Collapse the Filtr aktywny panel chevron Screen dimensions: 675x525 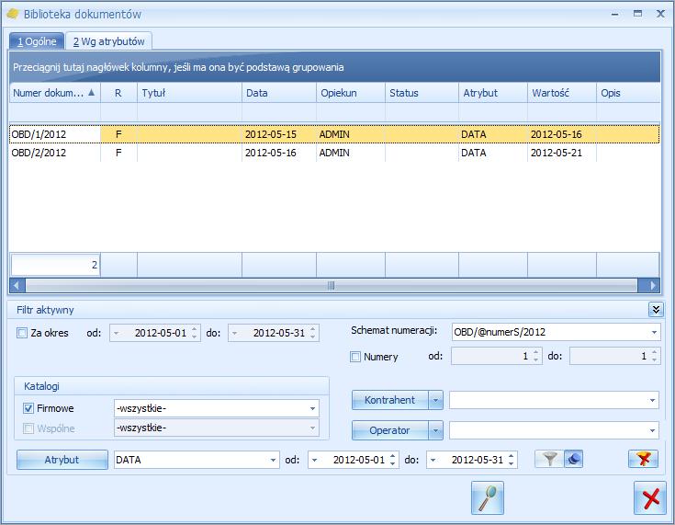(656, 310)
